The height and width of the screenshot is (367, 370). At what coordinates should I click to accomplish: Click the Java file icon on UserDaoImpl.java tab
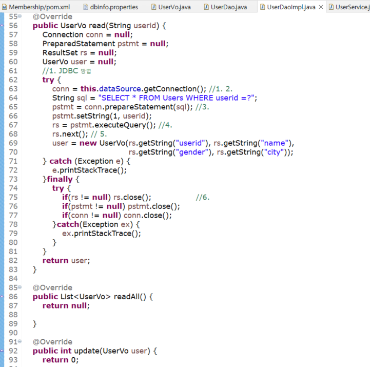263,7
